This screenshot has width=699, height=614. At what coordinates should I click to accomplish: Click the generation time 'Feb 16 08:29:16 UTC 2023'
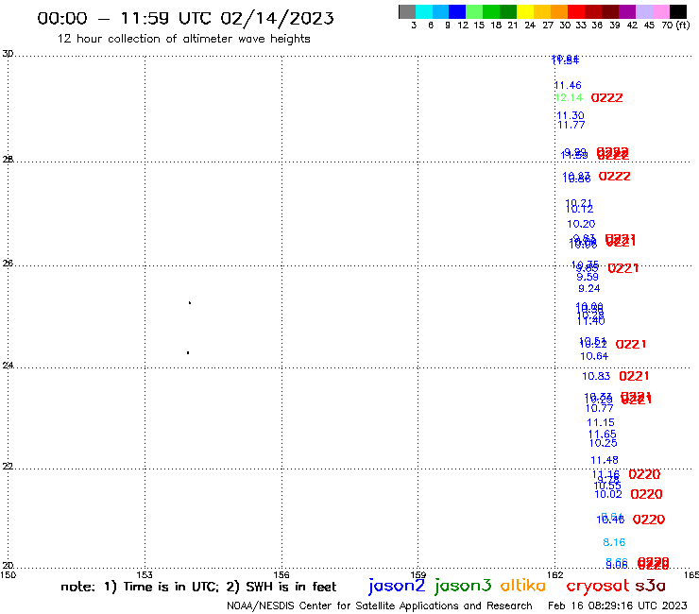point(618,606)
